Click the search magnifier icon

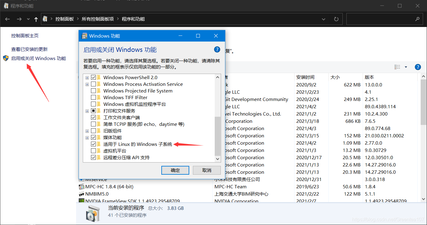[x=418, y=19]
